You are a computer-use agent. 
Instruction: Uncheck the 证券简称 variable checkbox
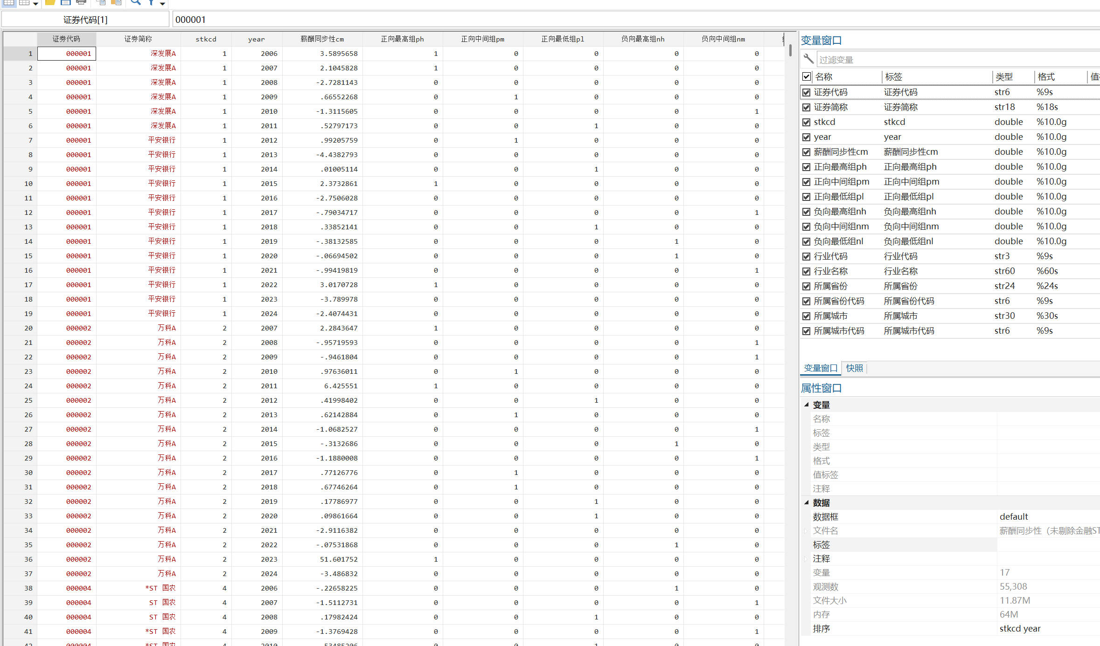[x=806, y=107]
